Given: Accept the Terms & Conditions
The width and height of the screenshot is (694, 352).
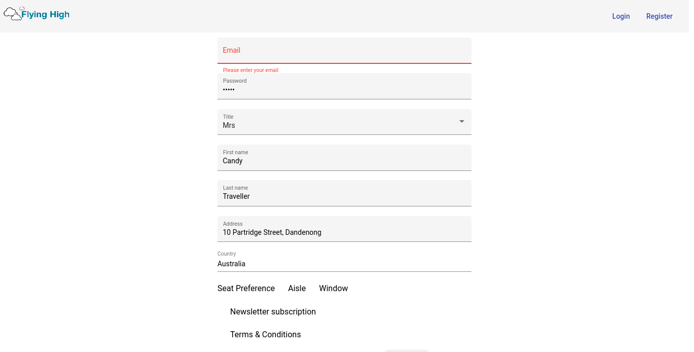Looking at the screenshot, I should [x=265, y=335].
